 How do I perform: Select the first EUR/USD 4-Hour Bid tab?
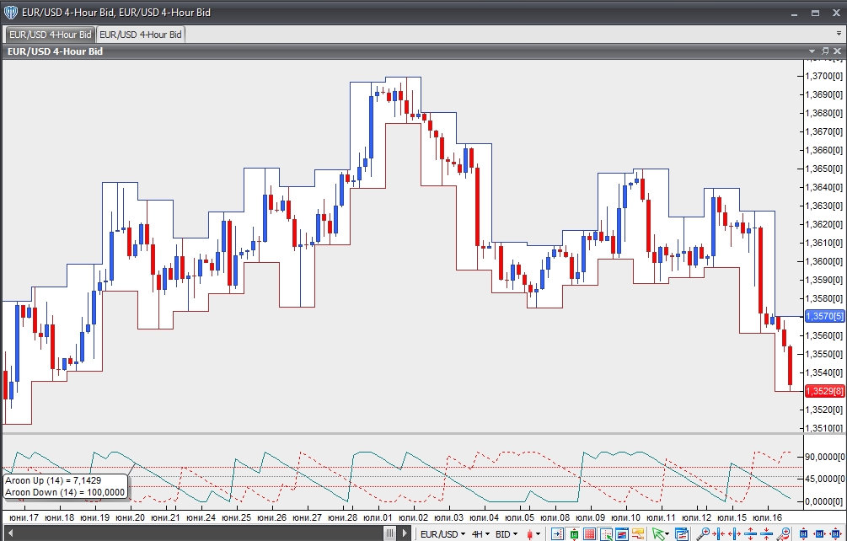pos(50,35)
